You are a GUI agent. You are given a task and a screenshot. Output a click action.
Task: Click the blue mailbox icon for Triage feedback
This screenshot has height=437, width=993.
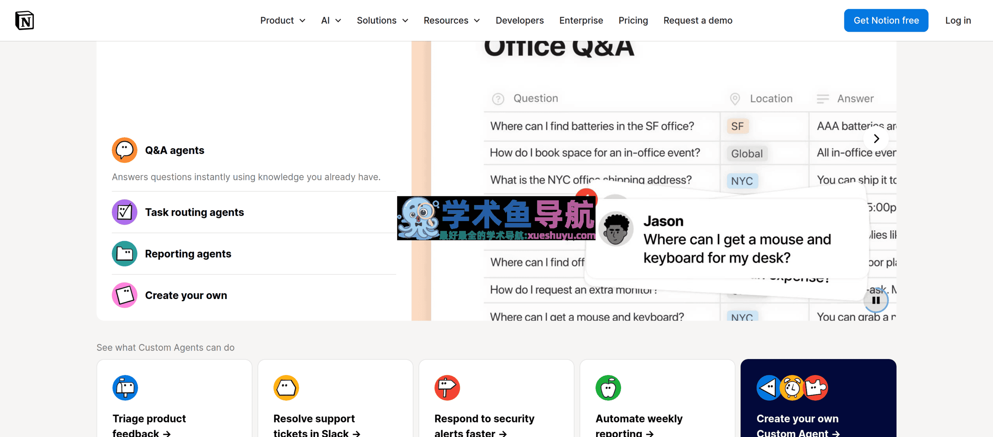[125, 388]
